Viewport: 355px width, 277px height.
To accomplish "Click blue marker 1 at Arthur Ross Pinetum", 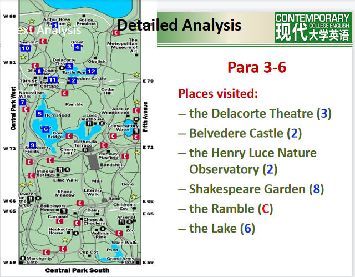I will tap(55, 24).
